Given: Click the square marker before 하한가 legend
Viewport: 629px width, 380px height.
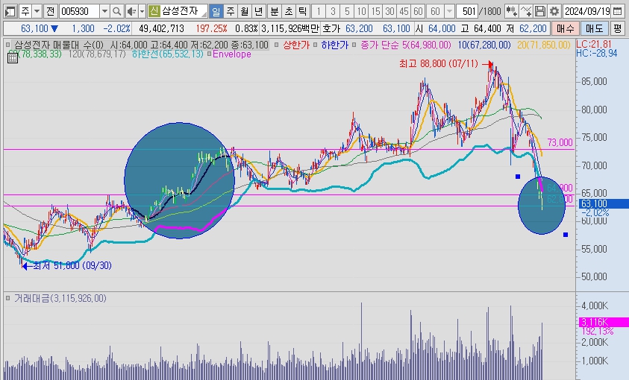Looking at the screenshot, I should point(316,45).
